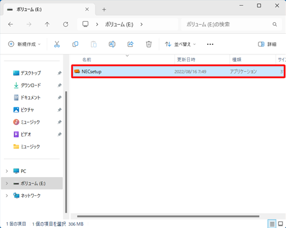
Task: Expand the PC tree node
Action: 7,171
